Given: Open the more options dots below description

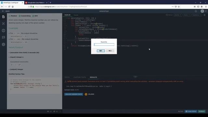Looking at the screenshot, I should pyautogui.click(x=60, y=111).
